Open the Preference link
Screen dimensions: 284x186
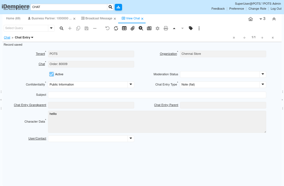(237, 9)
